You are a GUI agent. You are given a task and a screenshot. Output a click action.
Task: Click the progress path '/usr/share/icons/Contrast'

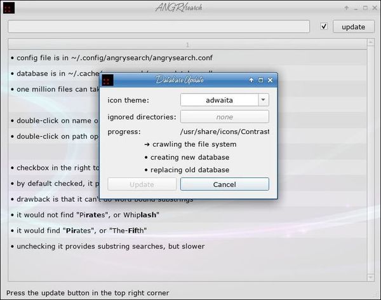[x=225, y=132]
